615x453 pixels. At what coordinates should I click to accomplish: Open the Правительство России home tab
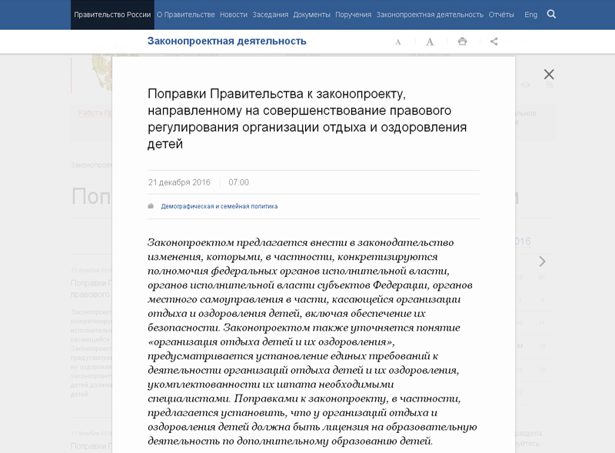point(112,15)
